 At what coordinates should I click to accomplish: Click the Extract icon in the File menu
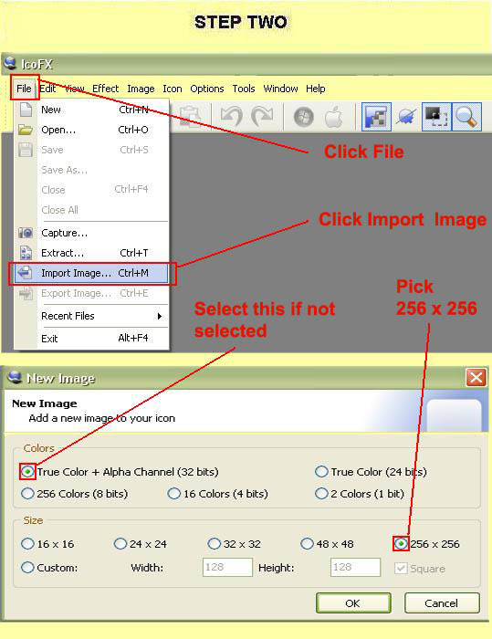[x=26, y=253]
